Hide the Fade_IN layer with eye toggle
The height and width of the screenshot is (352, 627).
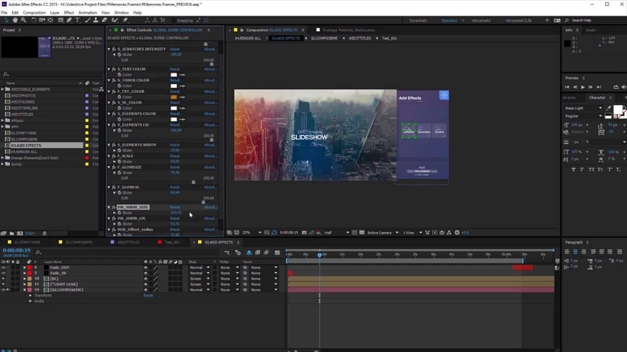point(3,273)
